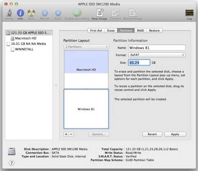Click the Apply button
This screenshot has height=171, width=198.
[175, 134]
